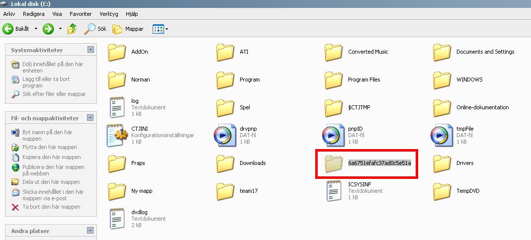Select the Documents and Settings folder icon
Screen dimensions: 531x240
442,52
